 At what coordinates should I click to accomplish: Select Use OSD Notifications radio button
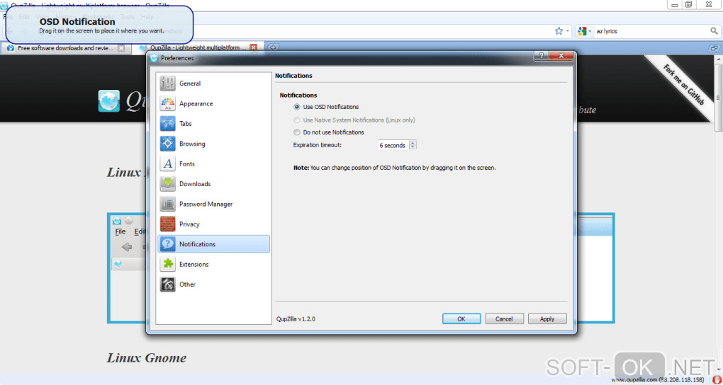point(297,107)
